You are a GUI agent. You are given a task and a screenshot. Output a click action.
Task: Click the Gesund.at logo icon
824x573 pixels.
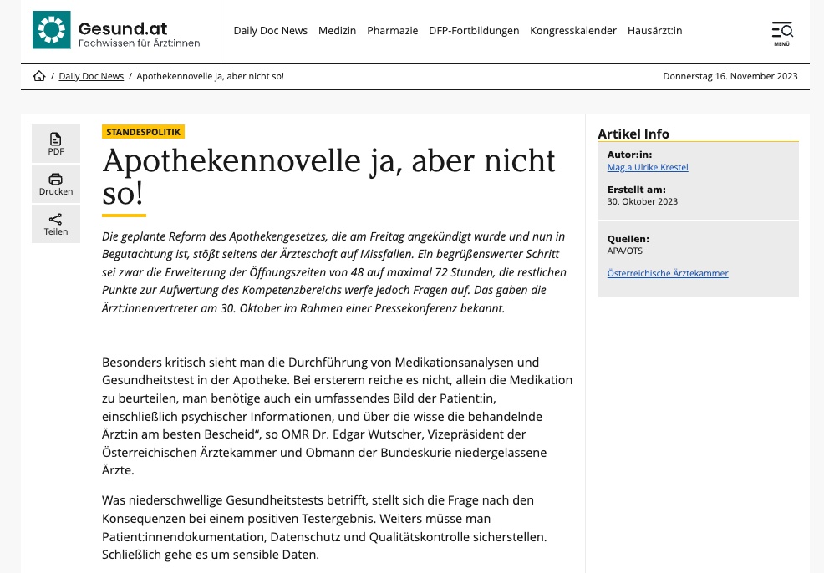[x=51, y=30]
